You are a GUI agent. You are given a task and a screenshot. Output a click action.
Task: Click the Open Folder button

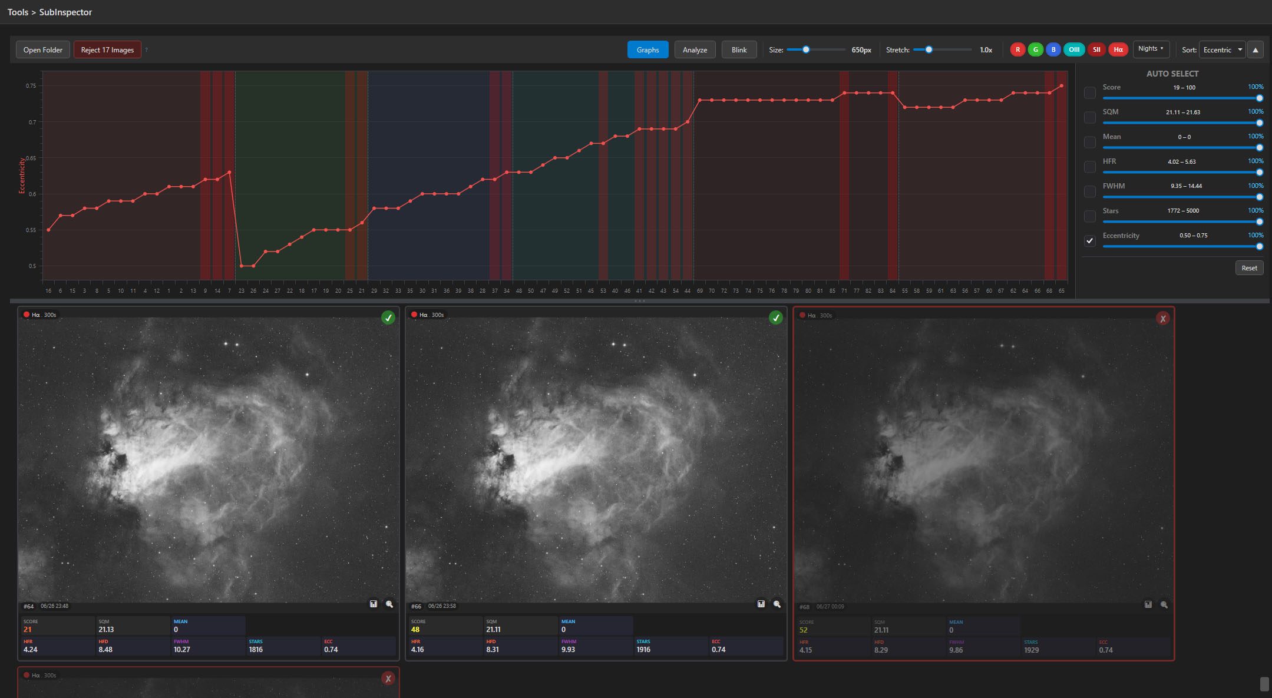point(43,50)
